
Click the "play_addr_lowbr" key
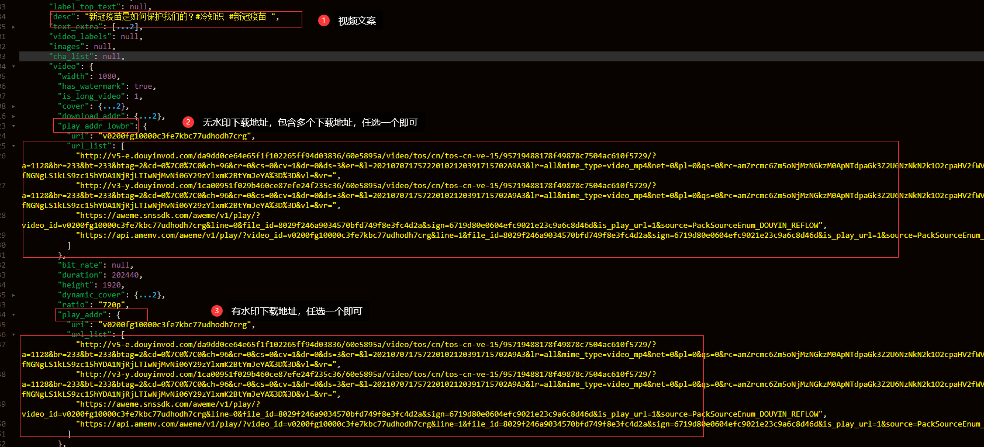coord(96,126)
